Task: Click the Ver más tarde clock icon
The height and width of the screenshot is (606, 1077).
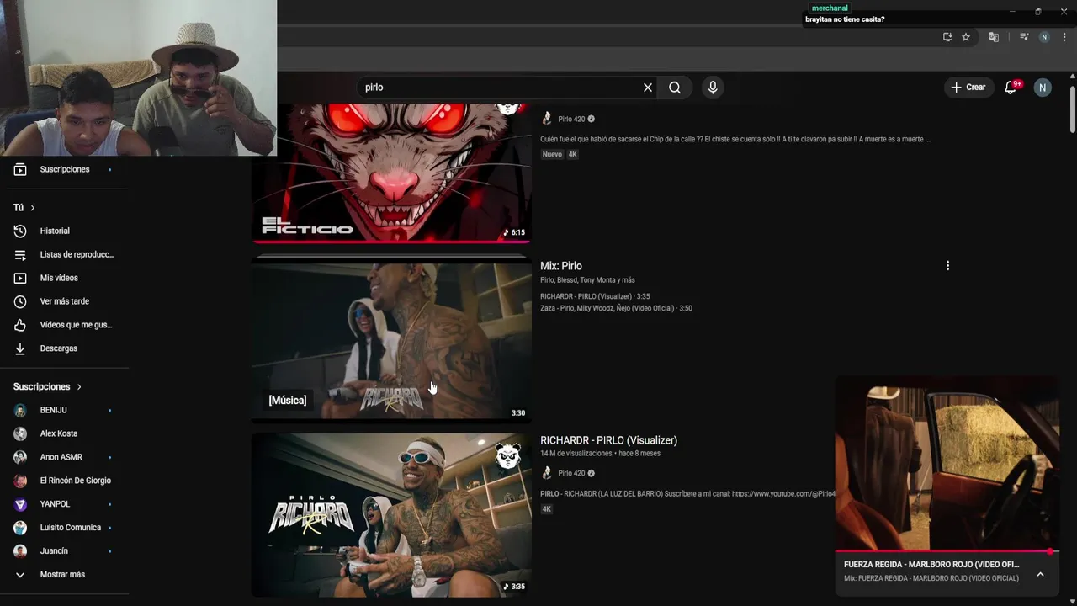Action: click(x=20, y=301)
